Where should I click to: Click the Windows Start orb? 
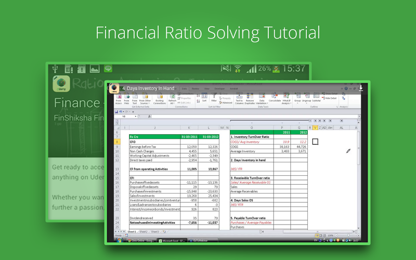tap(119, 240)
